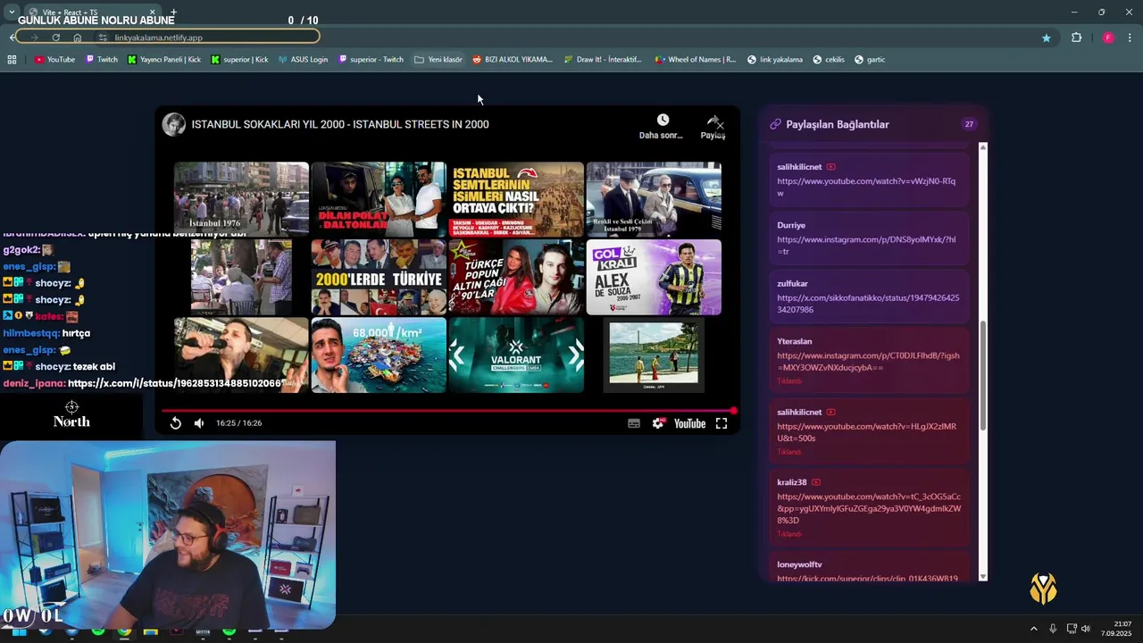Open the superior - Twitch bookmark
The width and height of the screenshot is (1143, 643).
coord(371,60)
